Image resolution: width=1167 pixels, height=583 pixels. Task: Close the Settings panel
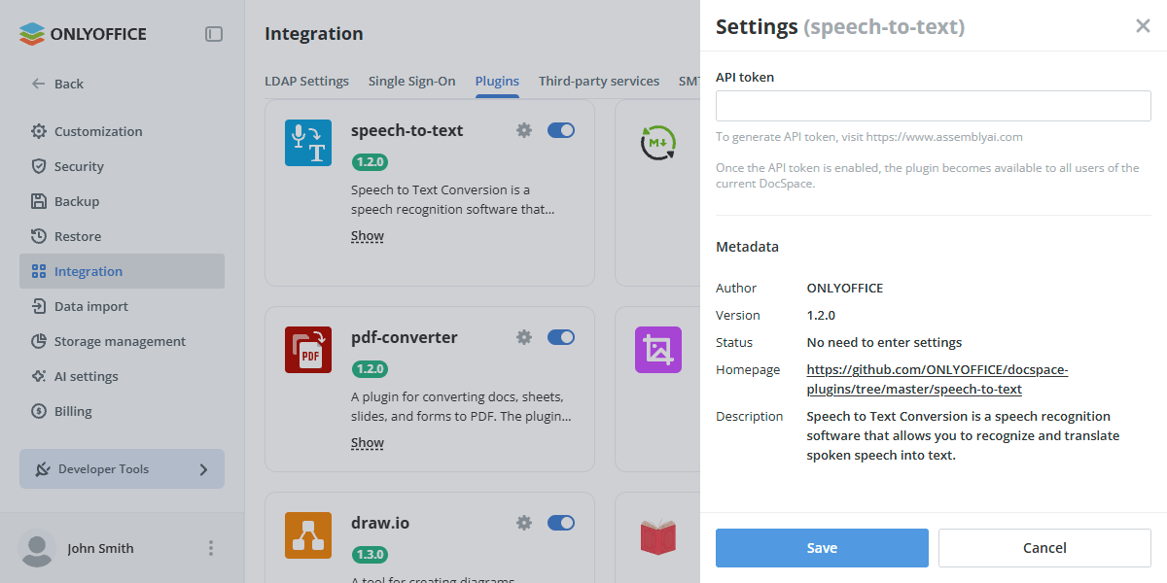tap(1143, 26)
